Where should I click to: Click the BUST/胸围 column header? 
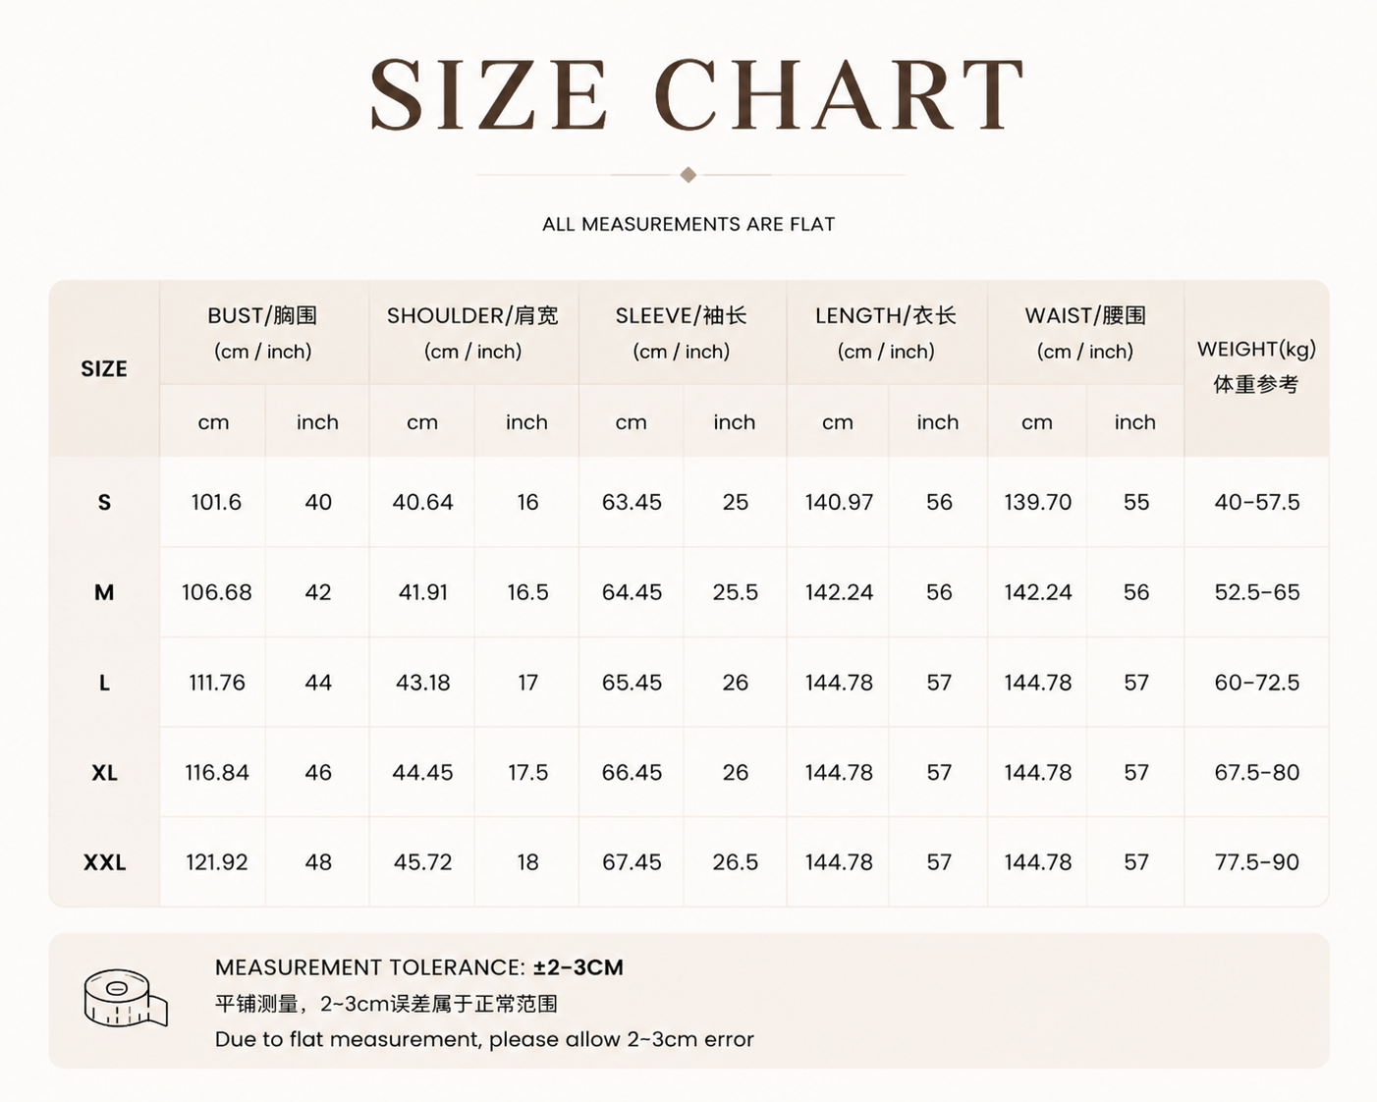263,333
